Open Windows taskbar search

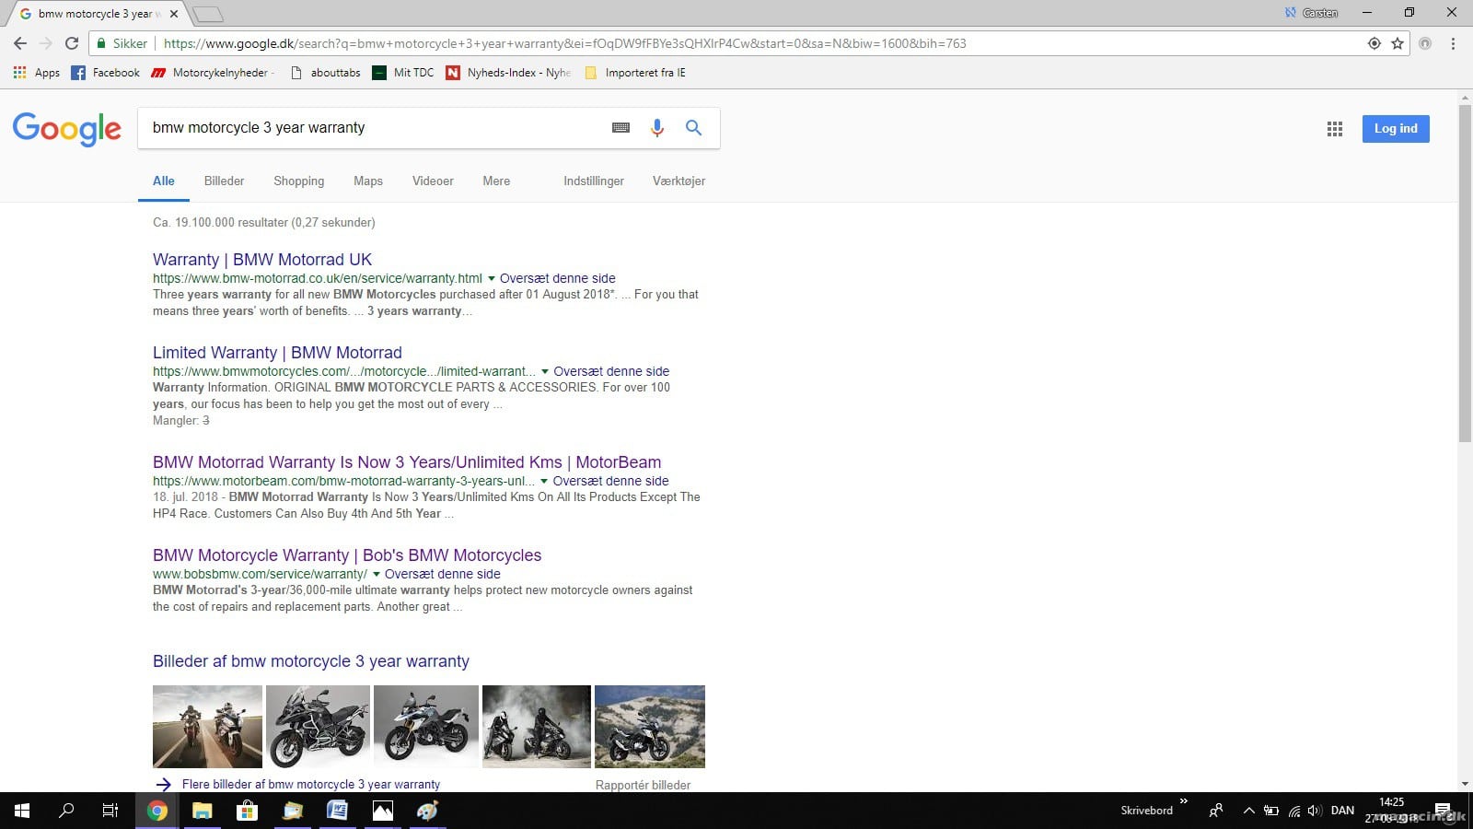[x=66, y=811]
